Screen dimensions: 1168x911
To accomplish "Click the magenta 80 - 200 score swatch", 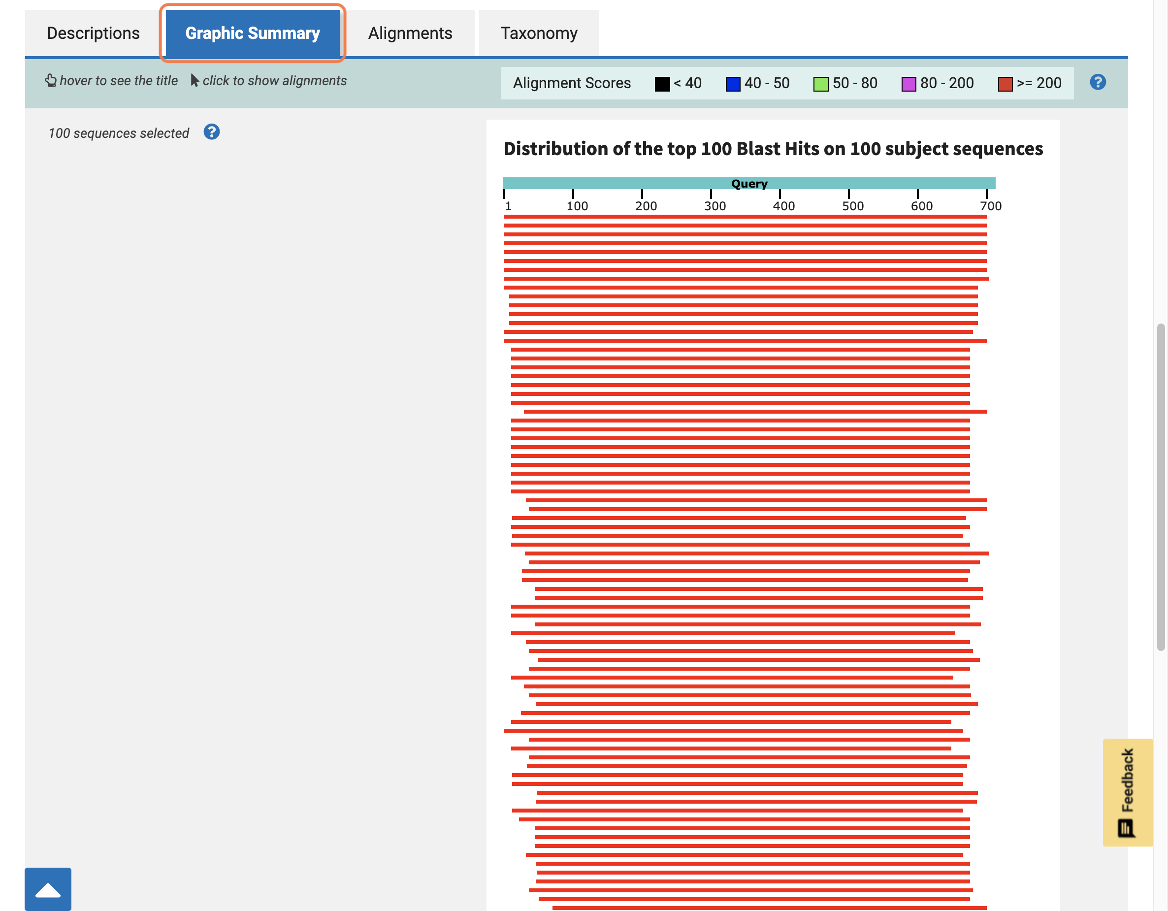I will point(908,84).
